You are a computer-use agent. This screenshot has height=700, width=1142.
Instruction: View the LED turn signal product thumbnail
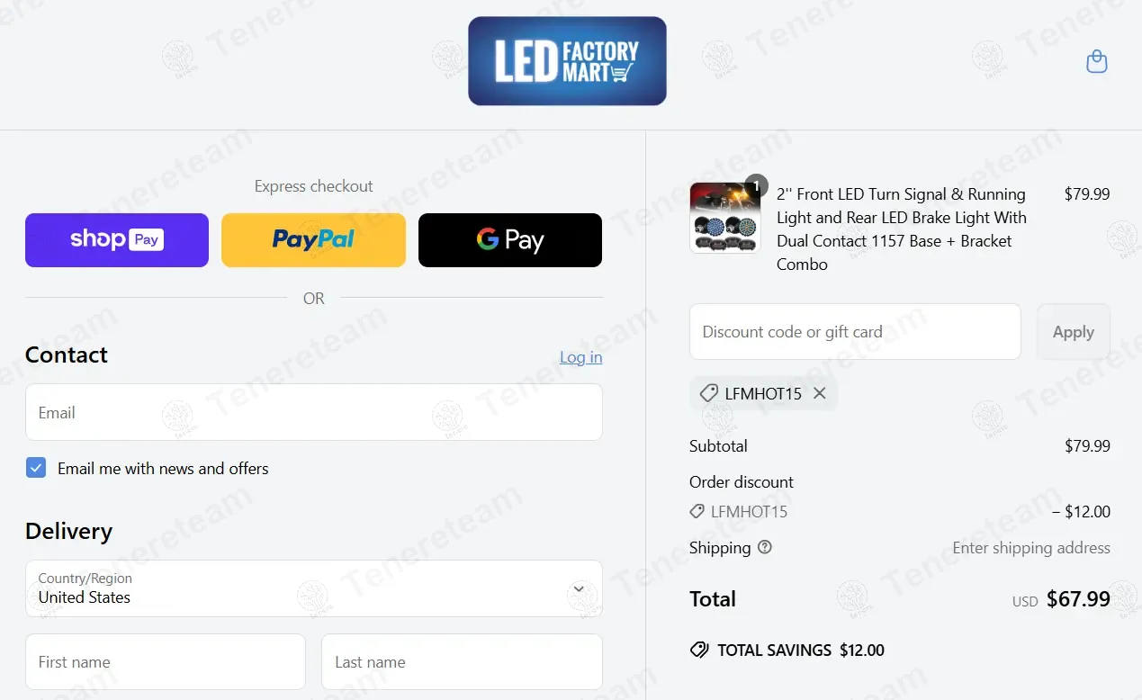coord(725,218)
